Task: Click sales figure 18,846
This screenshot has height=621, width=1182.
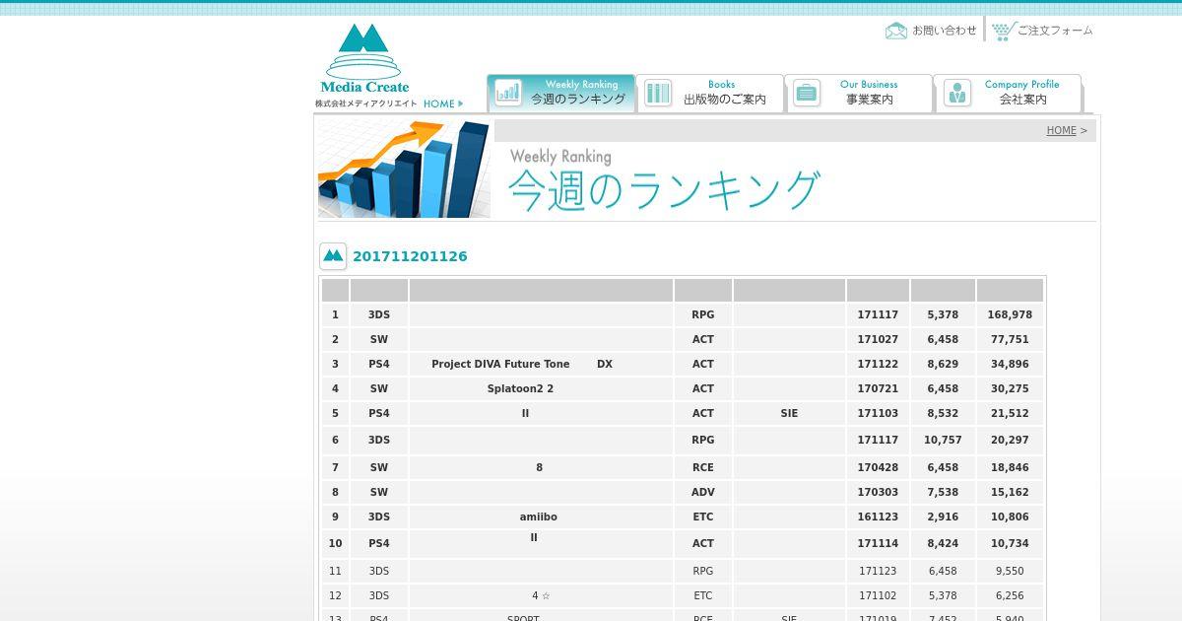Action: [x=1010, y=467]
